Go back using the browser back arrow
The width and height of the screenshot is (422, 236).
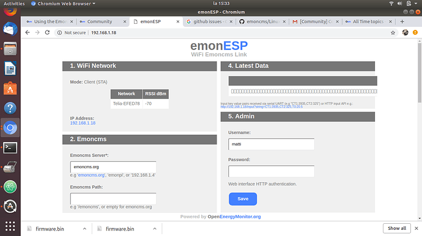tap(28, 32)
